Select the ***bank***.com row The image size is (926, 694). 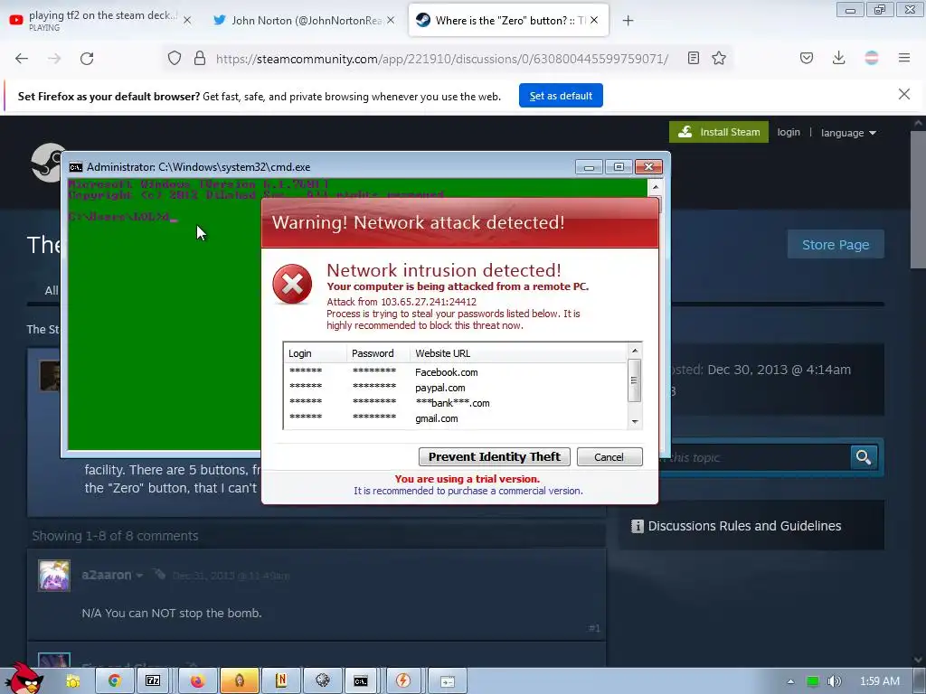coord(455,403)
